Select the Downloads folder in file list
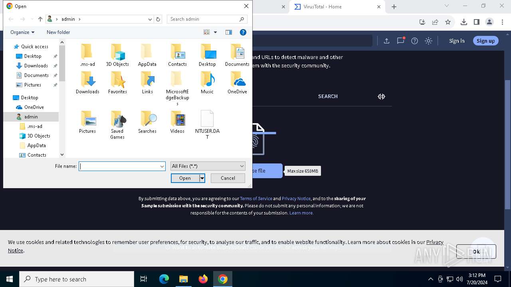511x287 pixels. pyautogui.click(x=87, y=83)
